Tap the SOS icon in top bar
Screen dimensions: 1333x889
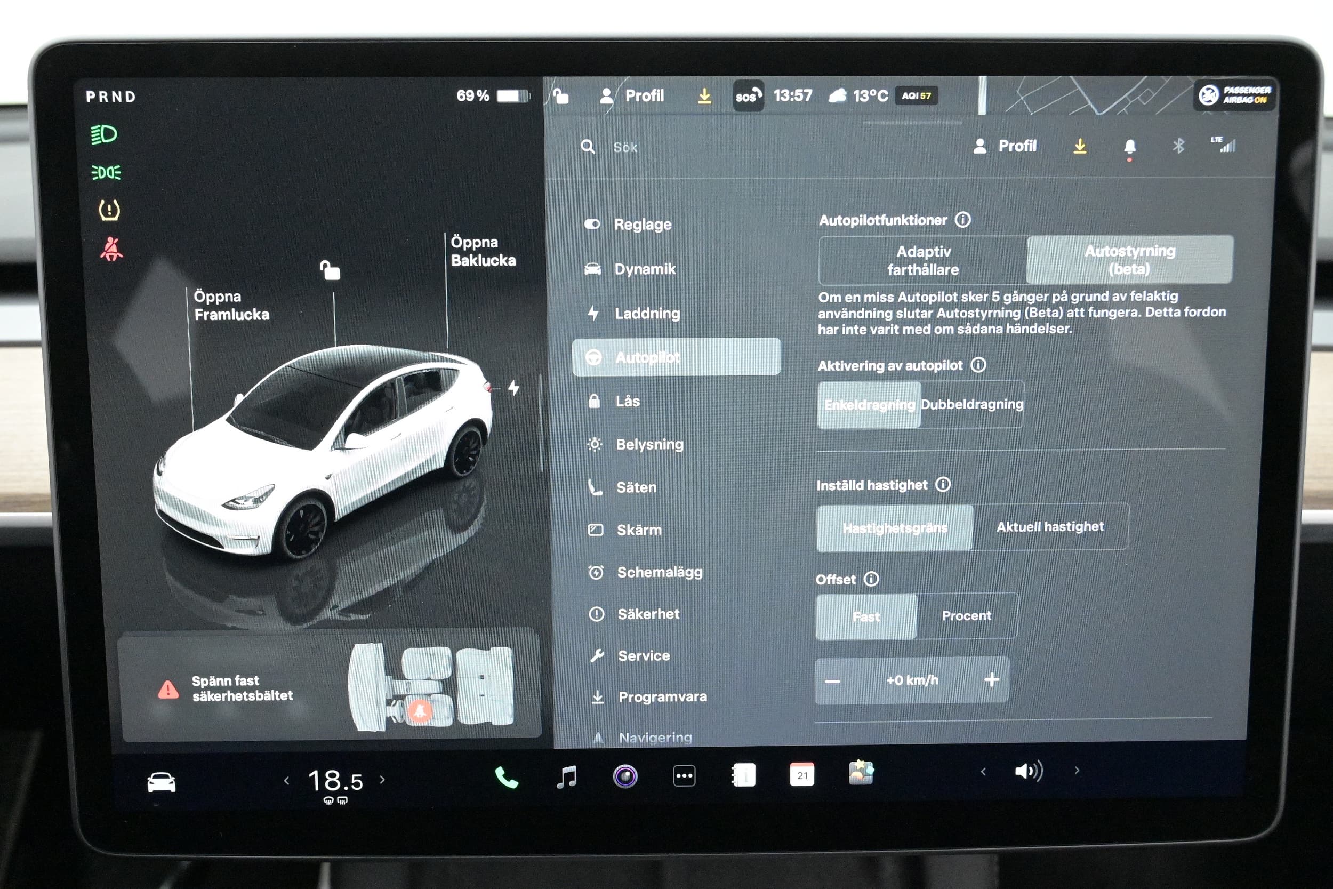tap(748, 96)
